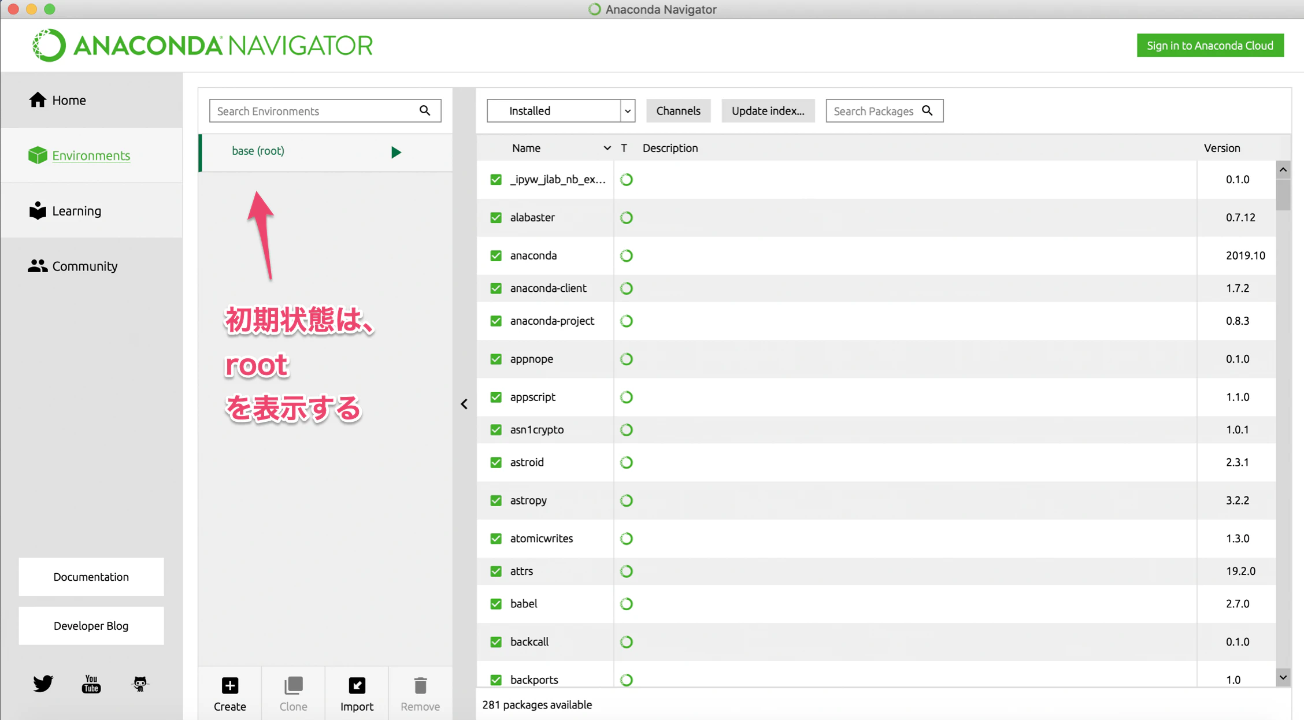Viewport: 1304px width, 720px height.
Task: Open the Twitter icon link
Action: pos(43,684)
